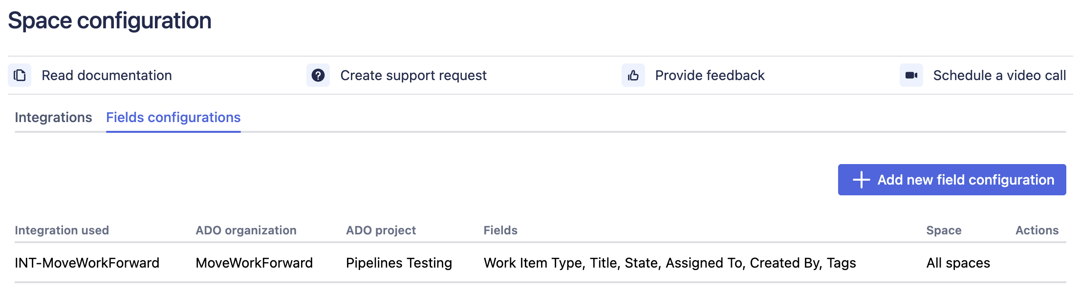Click the question mark support icon
Viewport: 1080px width, 292px height.
click(x=318, y=75)
